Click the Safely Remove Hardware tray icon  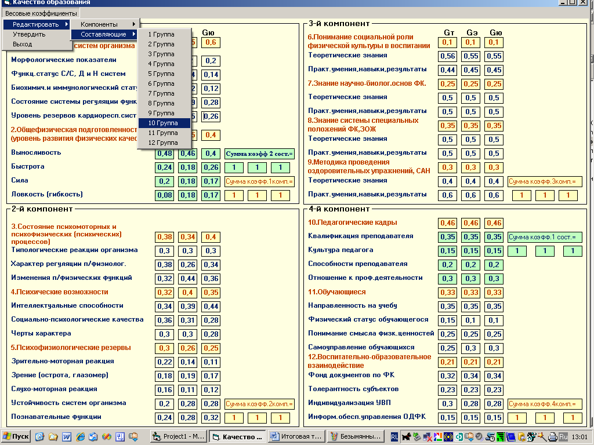[x=416, y=437]
